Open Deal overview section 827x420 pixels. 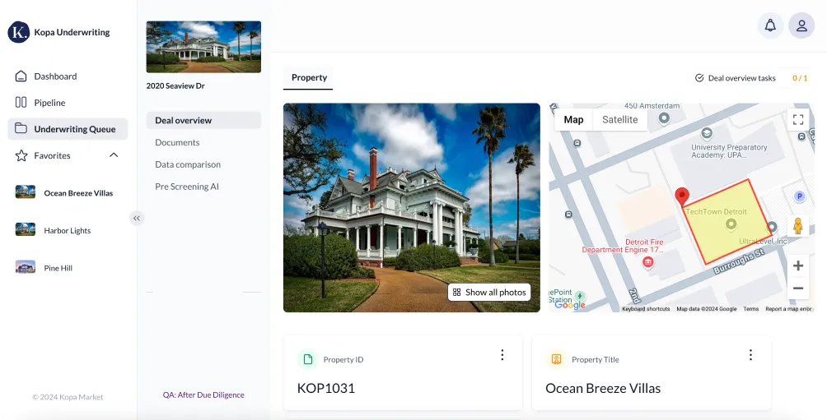click(203, 120)
